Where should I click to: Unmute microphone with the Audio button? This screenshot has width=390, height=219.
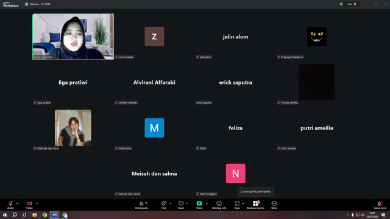pos(10,205)
